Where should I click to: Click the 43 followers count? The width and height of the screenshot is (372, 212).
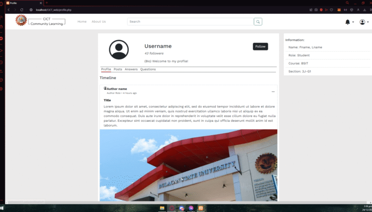click(x=154, y=54)
